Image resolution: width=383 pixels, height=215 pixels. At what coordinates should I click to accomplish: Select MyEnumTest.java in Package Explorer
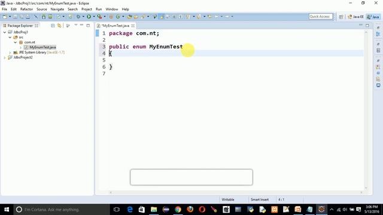tap(40, 47)
